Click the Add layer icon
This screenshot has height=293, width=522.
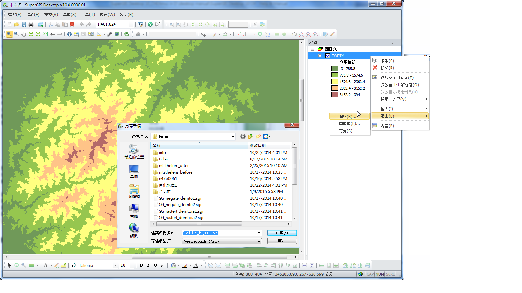[41, 24]
